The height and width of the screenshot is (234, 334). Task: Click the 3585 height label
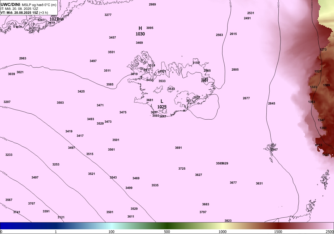110,84
